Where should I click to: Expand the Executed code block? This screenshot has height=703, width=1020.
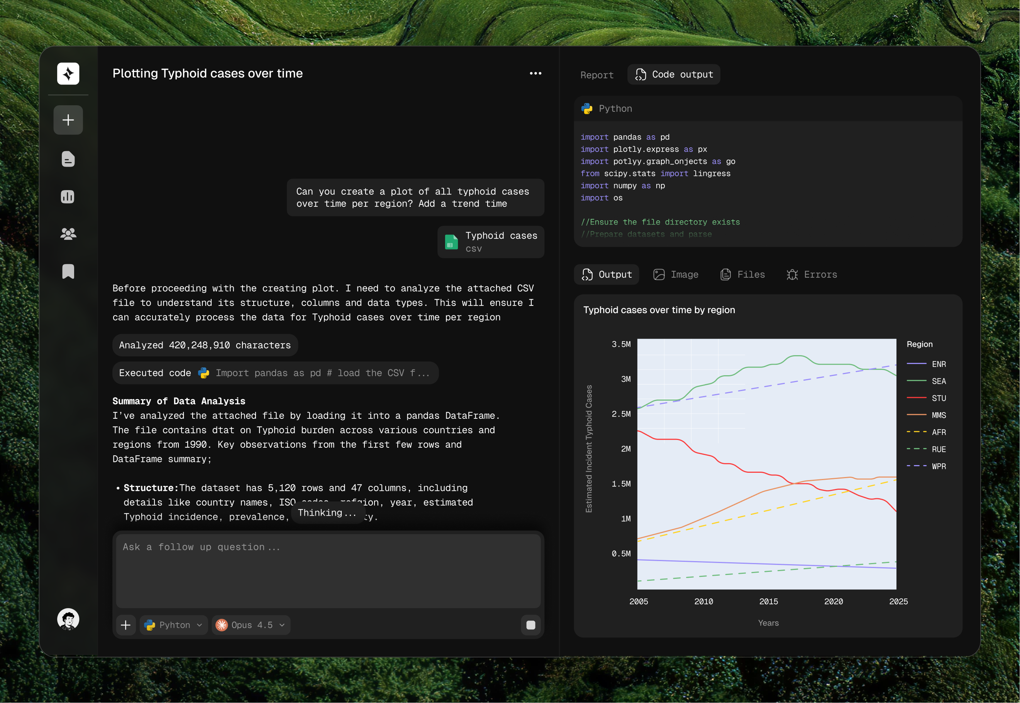275,373
